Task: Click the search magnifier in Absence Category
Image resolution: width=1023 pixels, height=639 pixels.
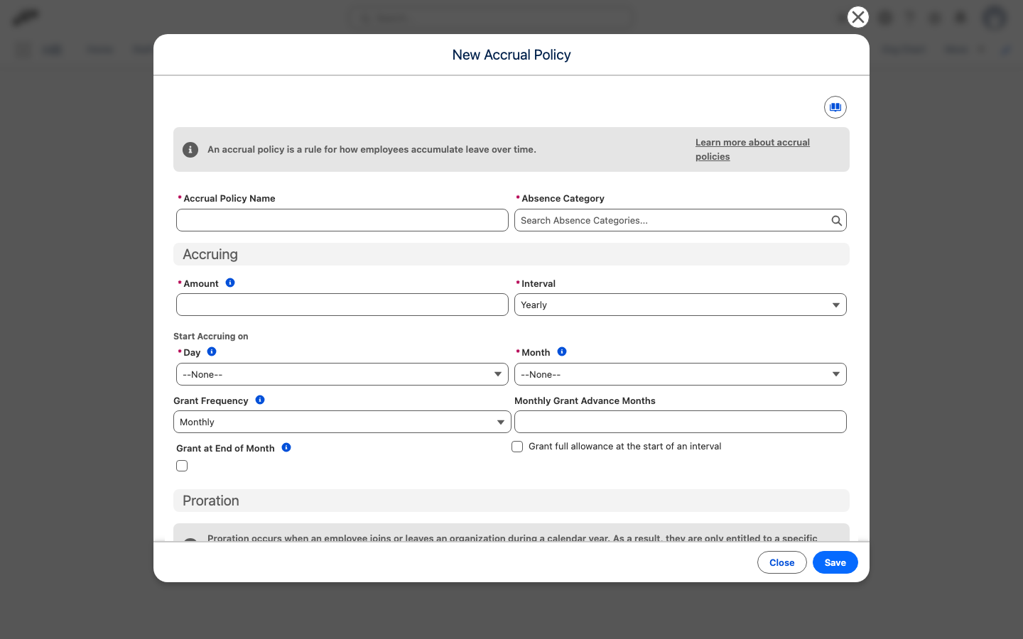Action: point(836,221)
